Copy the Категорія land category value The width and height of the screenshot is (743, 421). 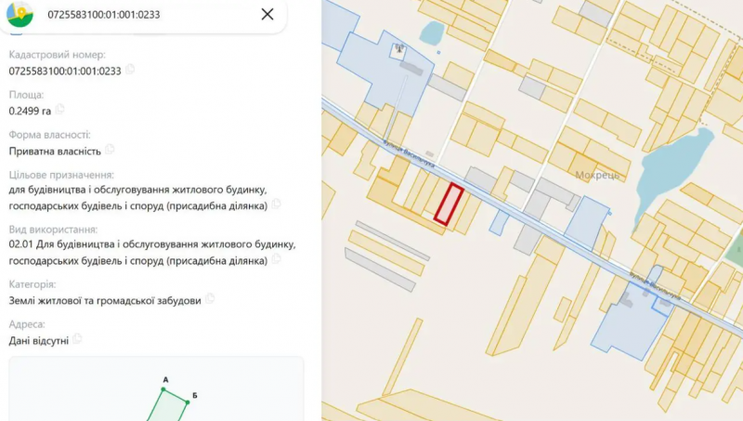tap(210, 299)
